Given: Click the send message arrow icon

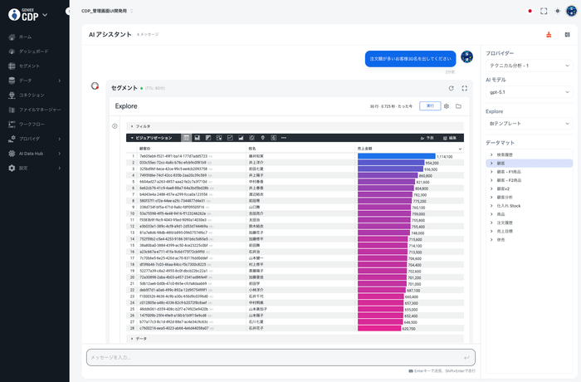Looking at the screenshot, I should [468, 357].
